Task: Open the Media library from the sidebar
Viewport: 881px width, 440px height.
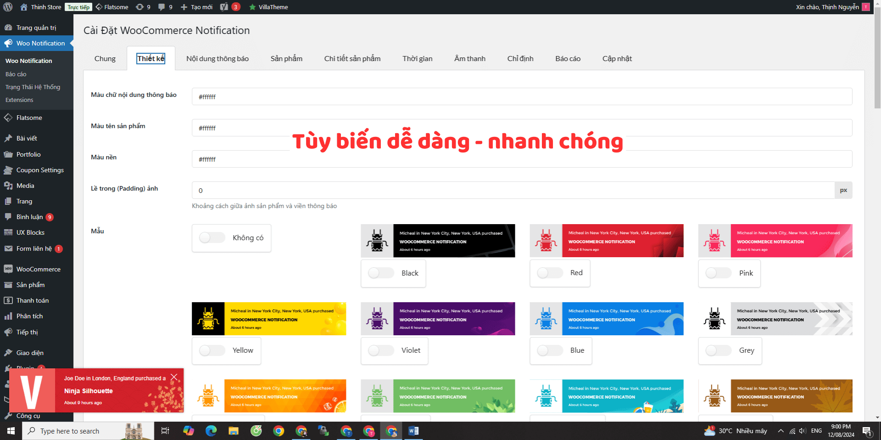Action: click(26, 186)
